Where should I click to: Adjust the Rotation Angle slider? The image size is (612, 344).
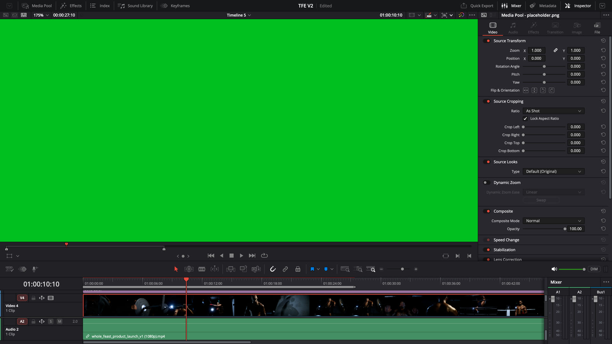point(544,67)
